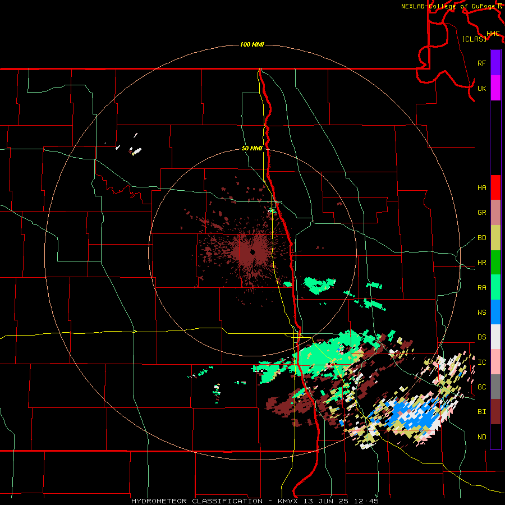This screenshot has width=505, height=505.
Task: Click the DS legend label
Action: (x=481, y=337)
